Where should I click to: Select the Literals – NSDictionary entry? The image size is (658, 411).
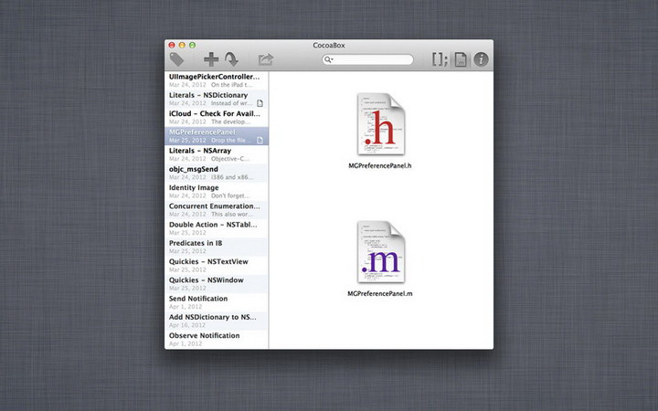click(x=217, y=99)
